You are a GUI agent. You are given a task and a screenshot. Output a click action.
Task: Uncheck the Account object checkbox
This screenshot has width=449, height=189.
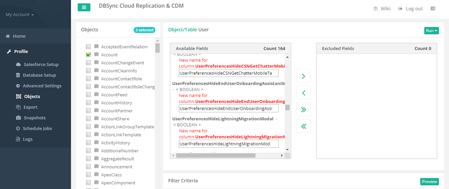click(x=88, y=55)
